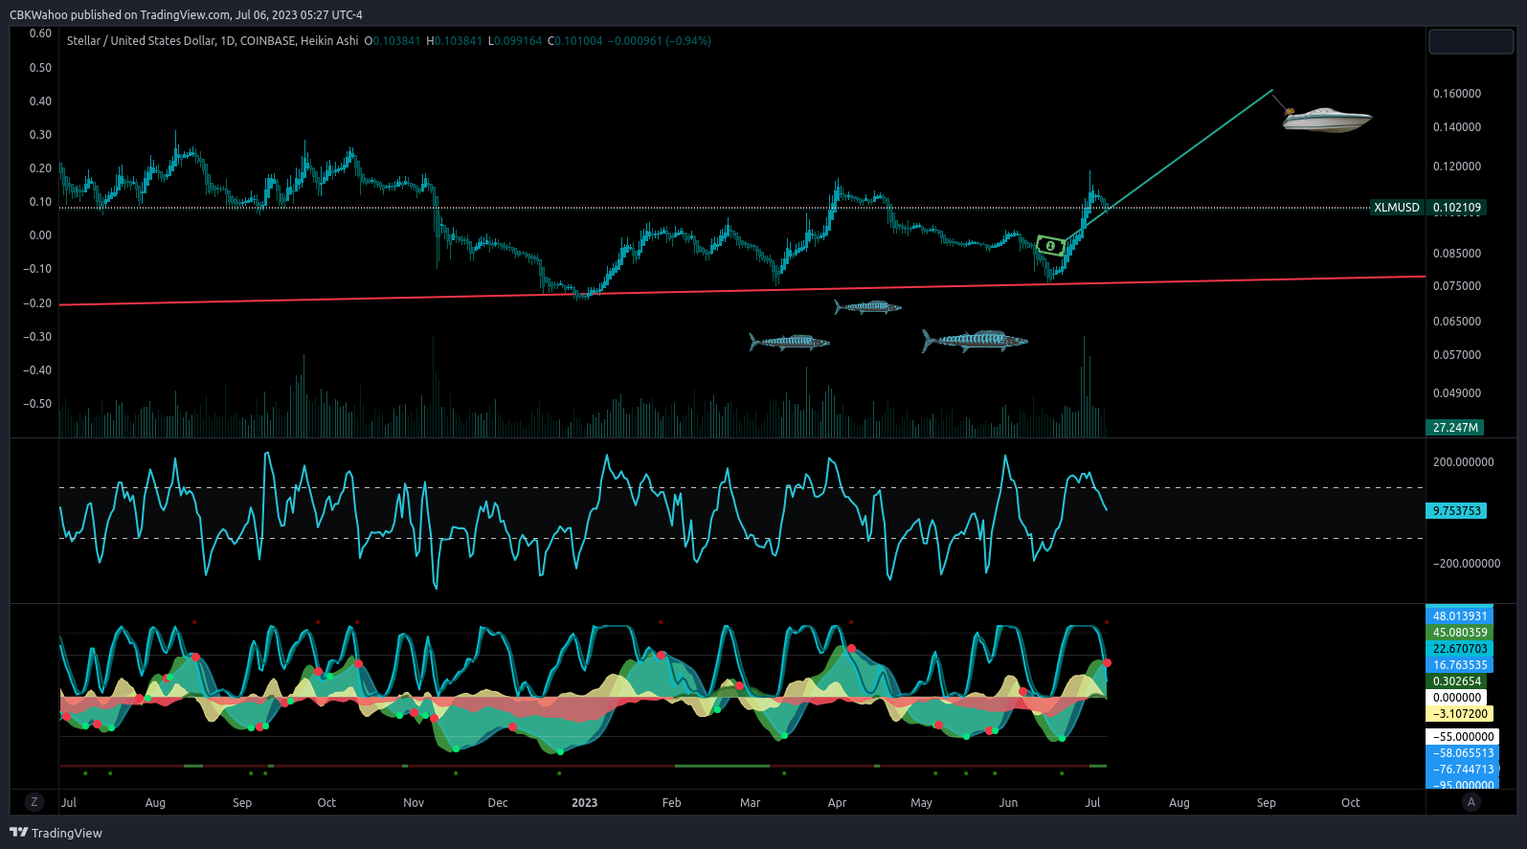Click the Stellar / United States Dollar chart title
Viewport: 1527px width, 849px height.
click(x=213, y=41)
